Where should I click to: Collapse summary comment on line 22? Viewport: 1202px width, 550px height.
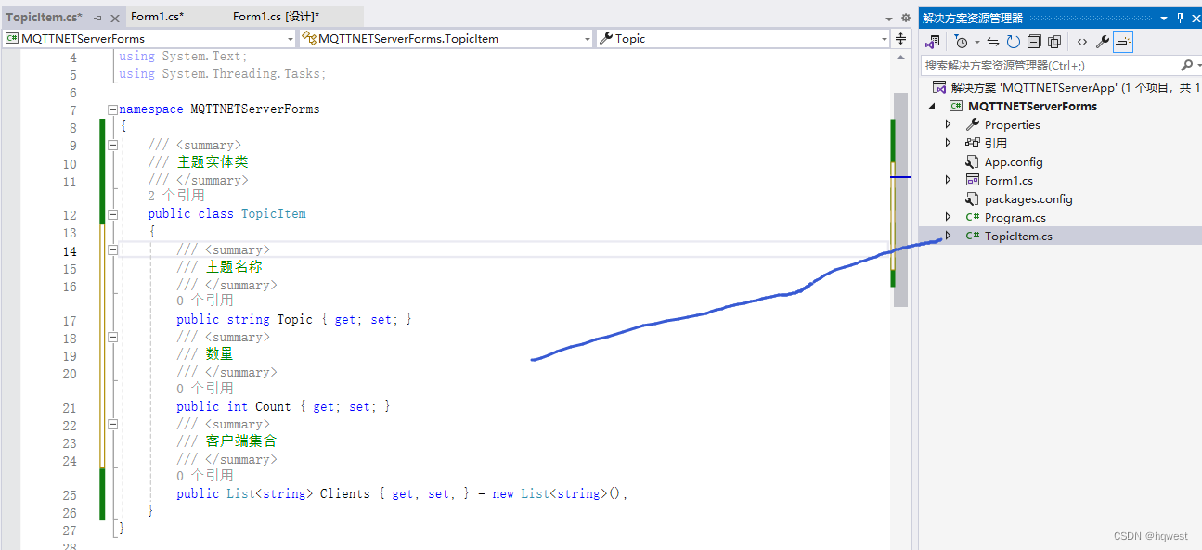pos(113,424)
